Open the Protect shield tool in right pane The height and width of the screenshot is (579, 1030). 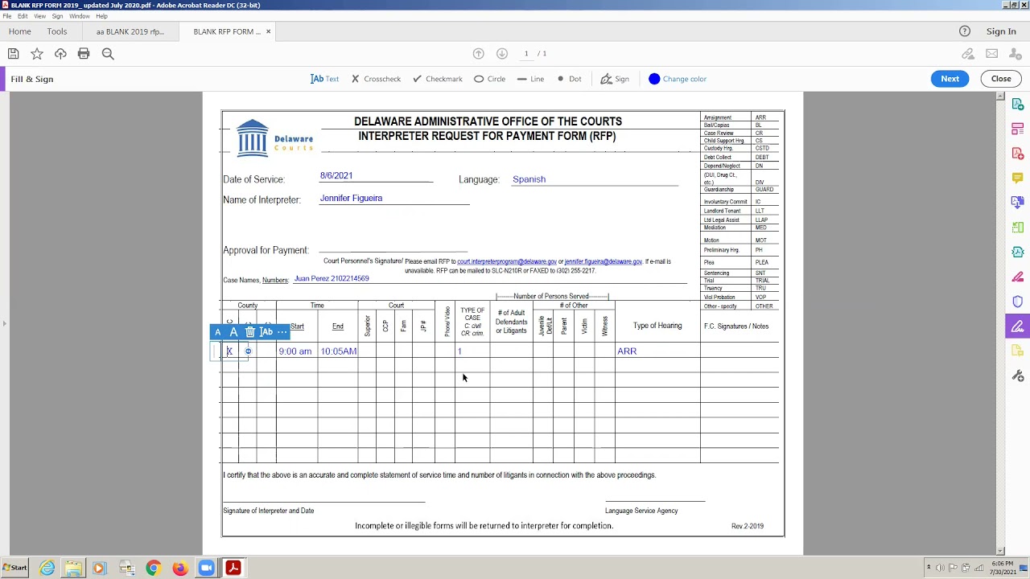(x=1018, y=302)
